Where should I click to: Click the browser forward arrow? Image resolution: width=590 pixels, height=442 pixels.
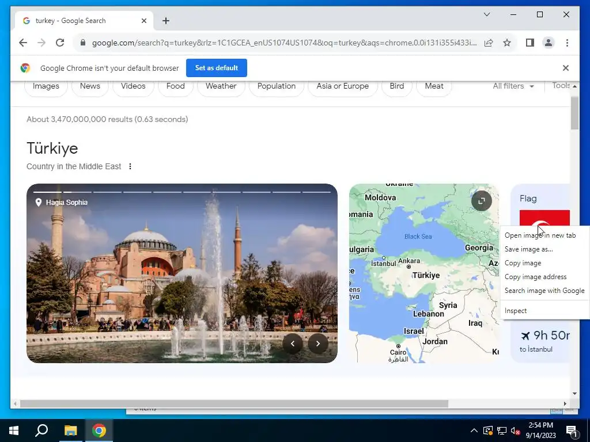[41, 43]
